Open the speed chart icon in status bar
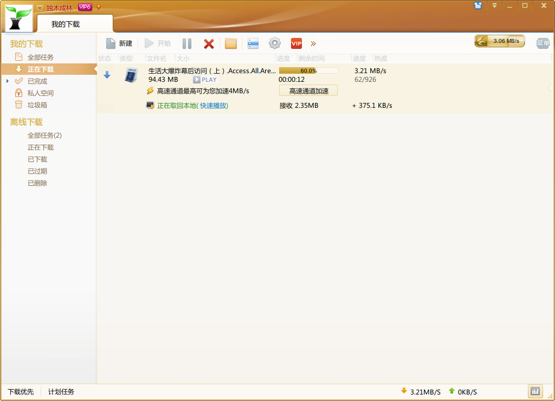This screenshot has width=555, height=401. click(535, 391)
